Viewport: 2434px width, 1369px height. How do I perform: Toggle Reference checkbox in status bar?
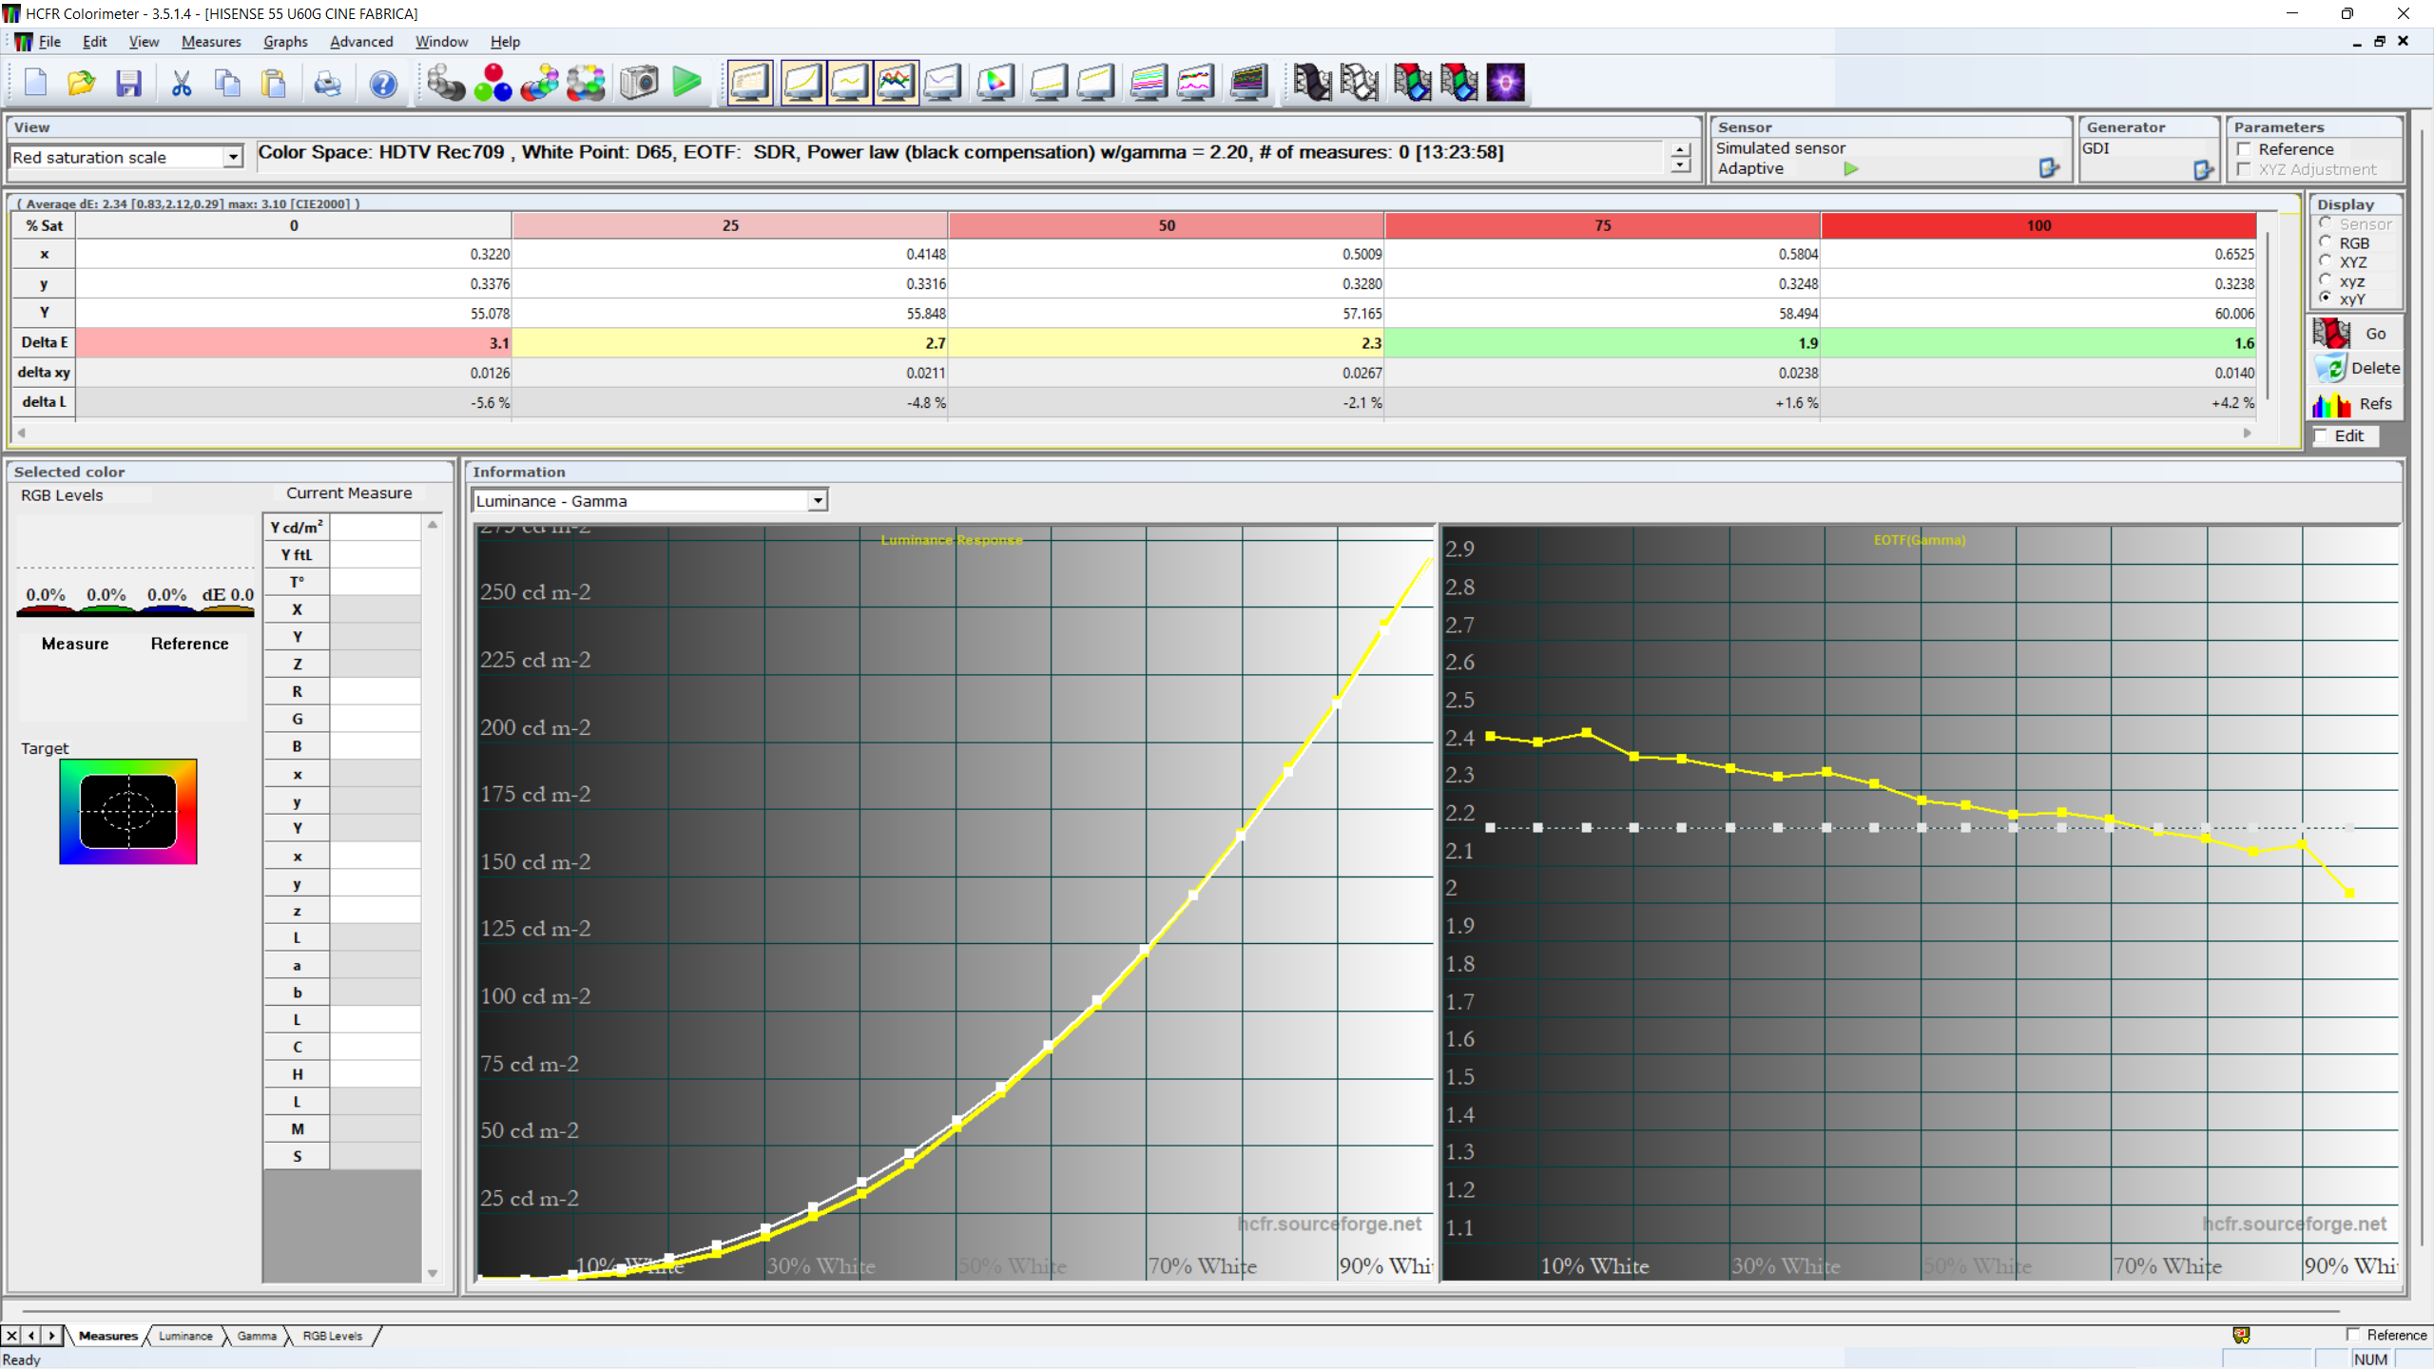coord(2354,1335)
